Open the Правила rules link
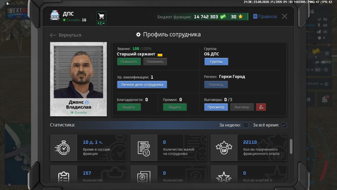The image size is (337, 190). (265, 17)
